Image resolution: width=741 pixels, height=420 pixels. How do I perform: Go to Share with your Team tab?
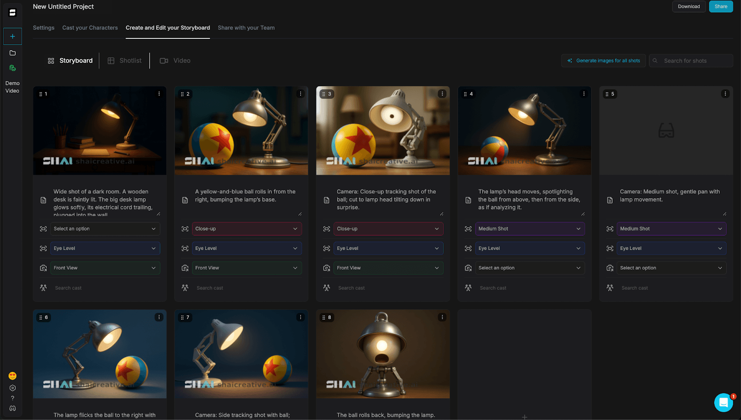246,28
